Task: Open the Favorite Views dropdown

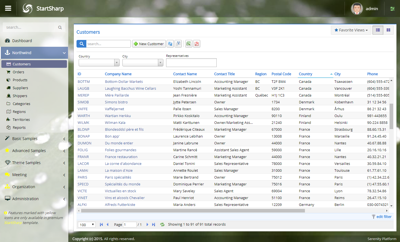Action: point(351,30)
